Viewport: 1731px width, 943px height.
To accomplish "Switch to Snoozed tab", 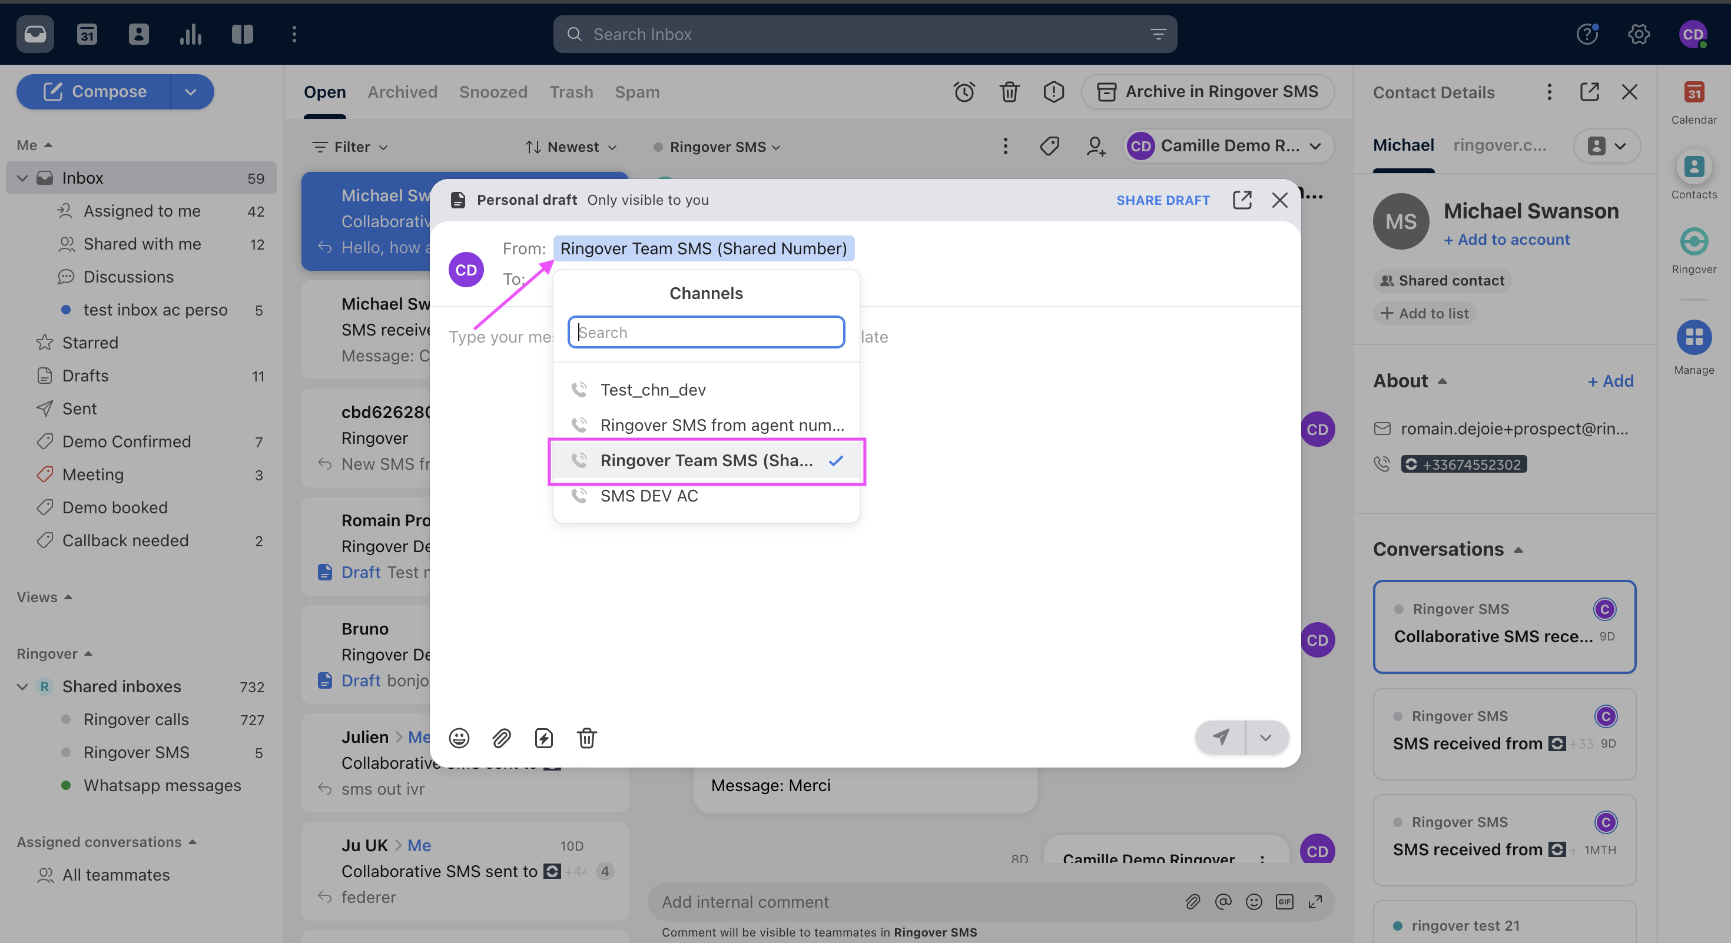I will pyautogui.click(x=493, y=92).
